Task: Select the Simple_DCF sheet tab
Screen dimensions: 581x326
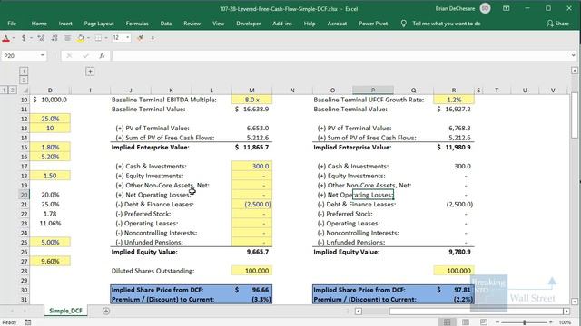Action: pyautogui.click(x=65, y=311)
